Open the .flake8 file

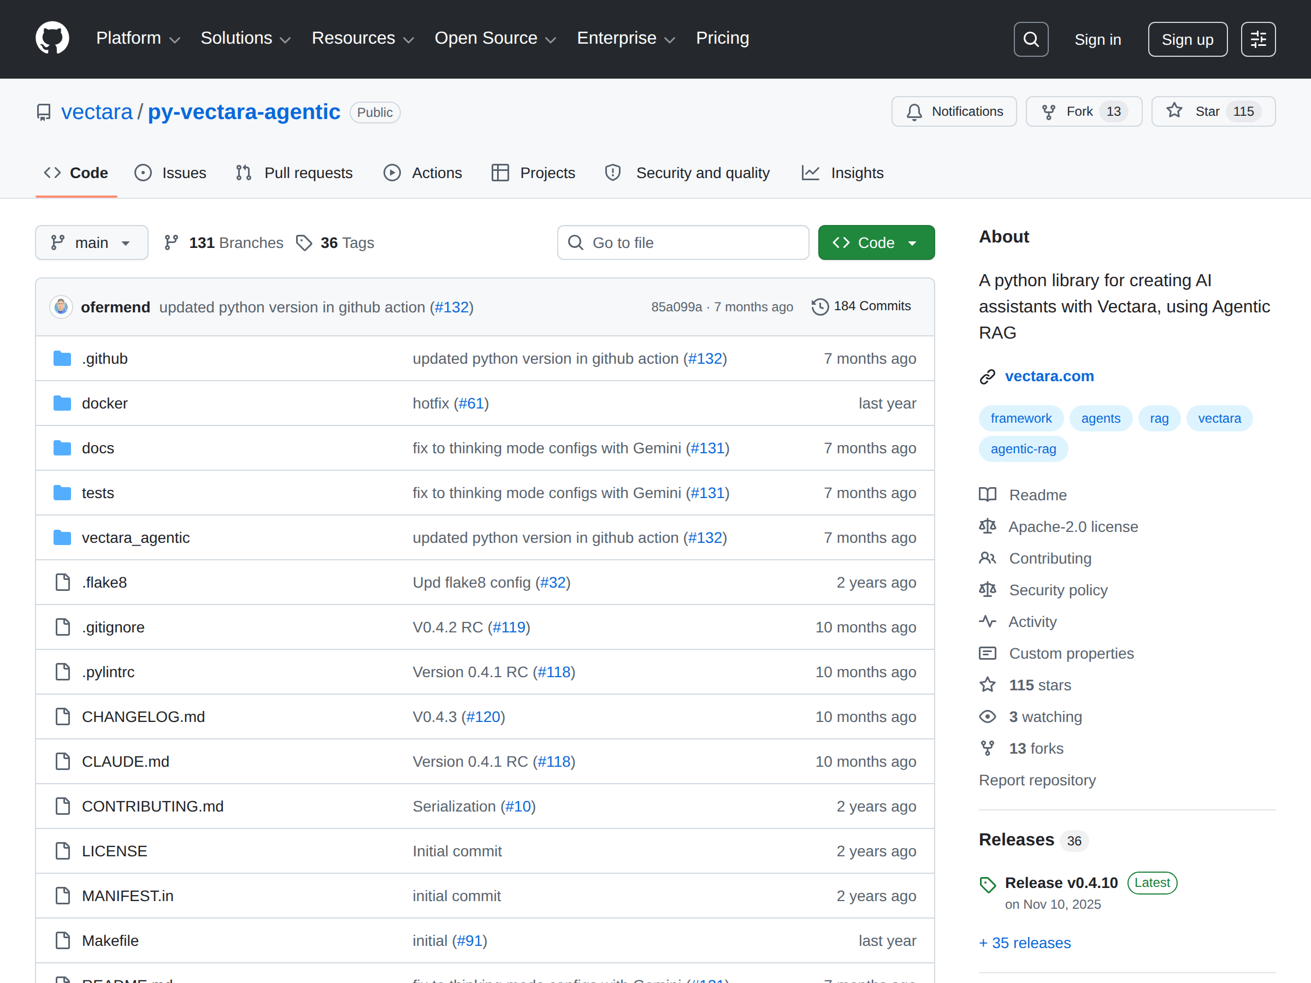(x=104, y=582)
